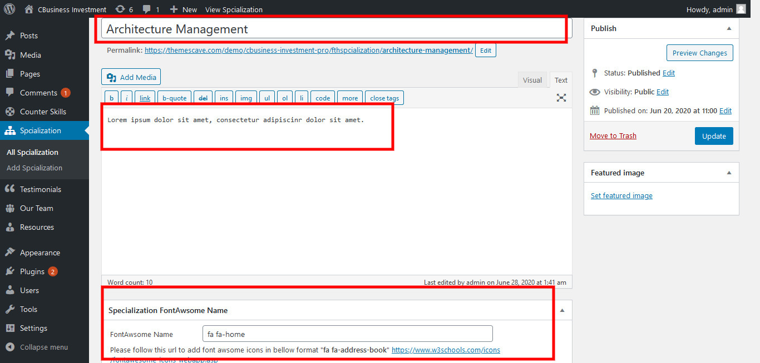760x363 pixels.
Task: Click the Media icon in sidebar
Action: (x=10, y=55)
